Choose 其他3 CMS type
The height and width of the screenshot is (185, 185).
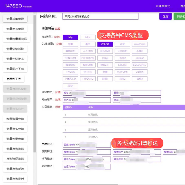(x=140, y=79)
